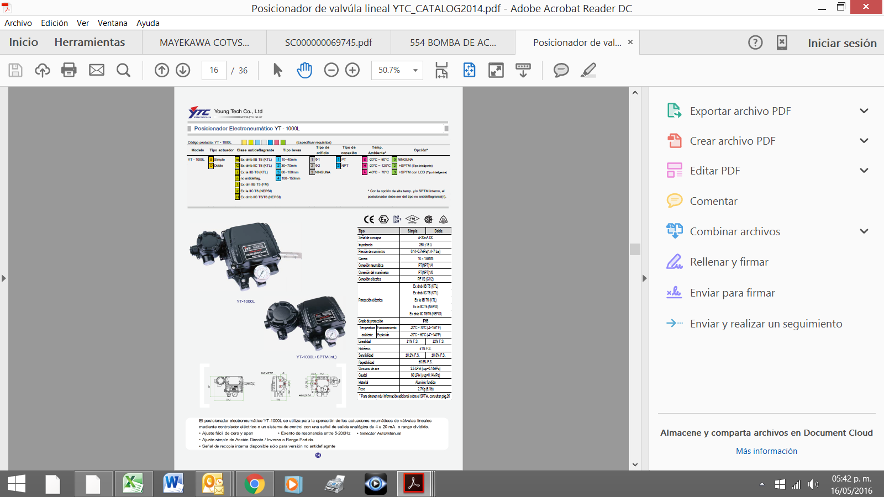Open the Crear archivo PDF tool
Viewport: 884px width, 497px height.
pyautogui.click(x=733, y=141)
